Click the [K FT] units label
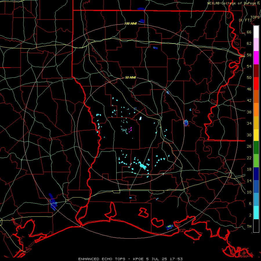 [245, 20]
